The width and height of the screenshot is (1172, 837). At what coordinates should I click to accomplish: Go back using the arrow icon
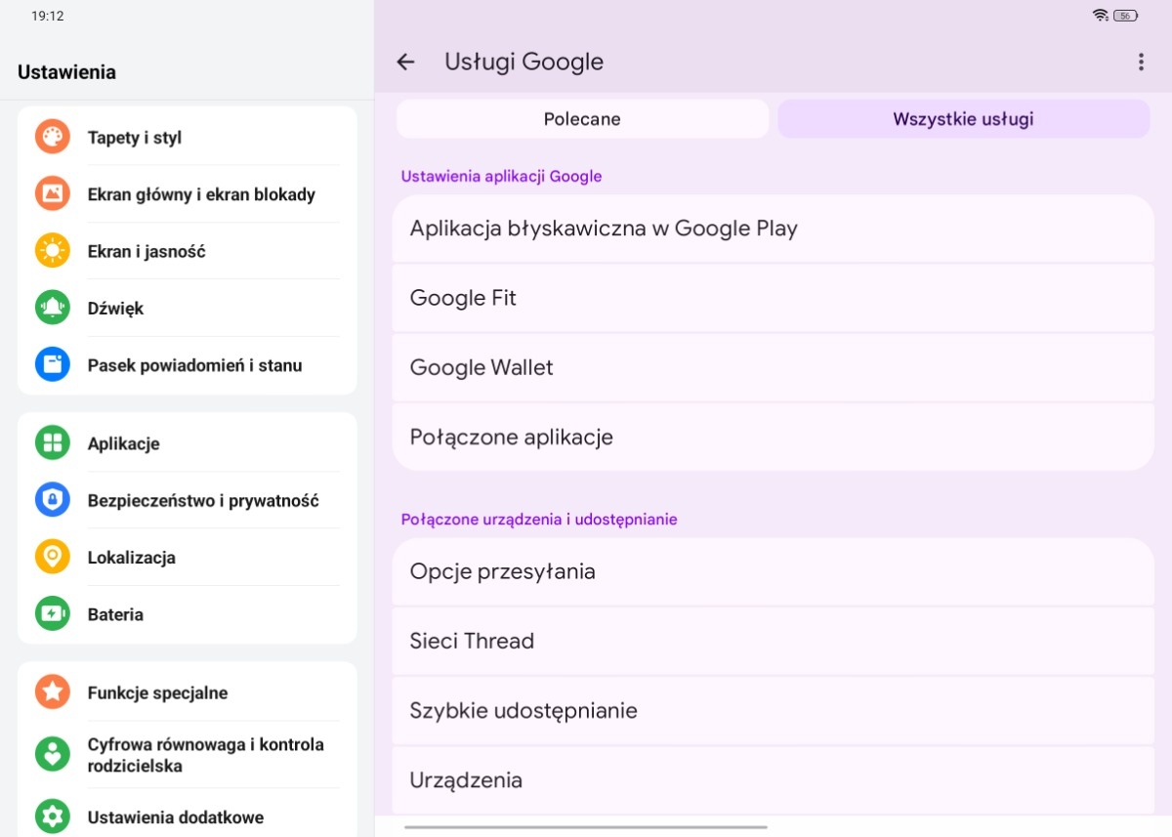click(x=405, y=62)
